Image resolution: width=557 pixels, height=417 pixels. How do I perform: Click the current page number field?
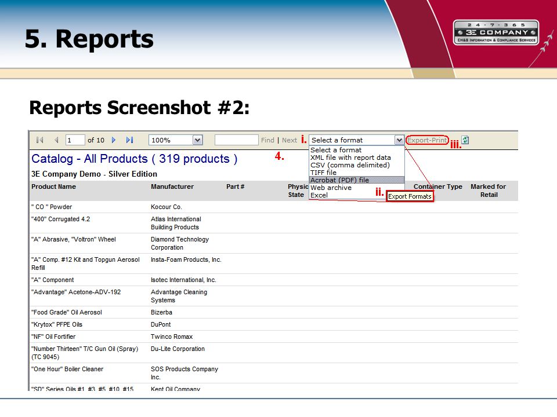(75, 140)
